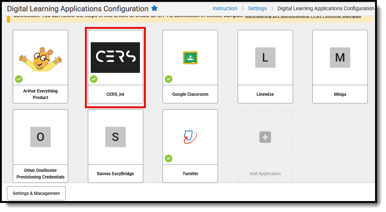
Task: Click the green status badge on CERS_int
Action: coord(94,79)
